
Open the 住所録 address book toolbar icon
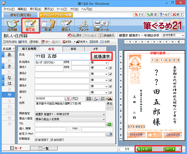[x=12, y=25]
